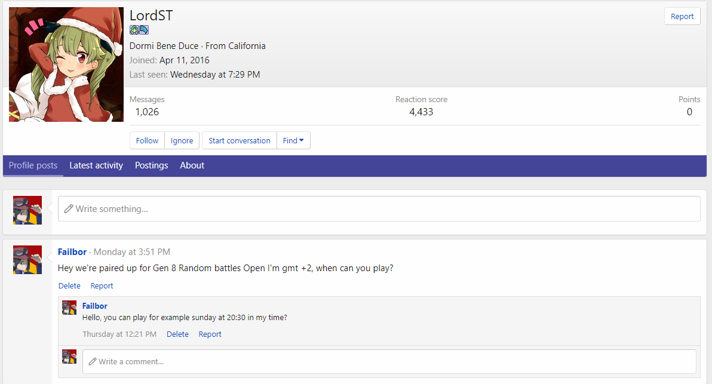The image size is (712, 384).
Task: Click the Ignore button
Action: click(182, 141)
